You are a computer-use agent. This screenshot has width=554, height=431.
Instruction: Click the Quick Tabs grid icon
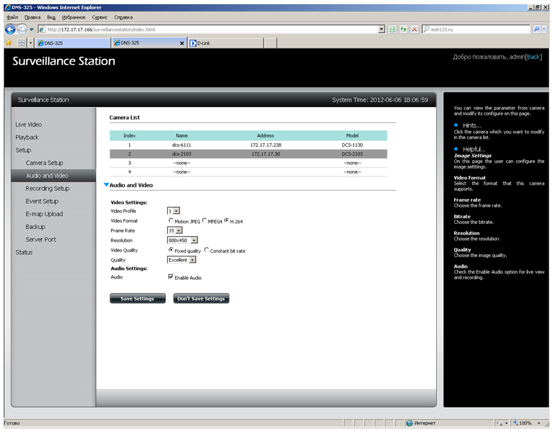coord(22,43)
